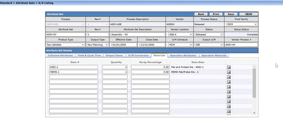Click the lookup magnifier icon for ASIC-1 row
This screenshot has height=121, width=283.
click(x=229, y=67)
